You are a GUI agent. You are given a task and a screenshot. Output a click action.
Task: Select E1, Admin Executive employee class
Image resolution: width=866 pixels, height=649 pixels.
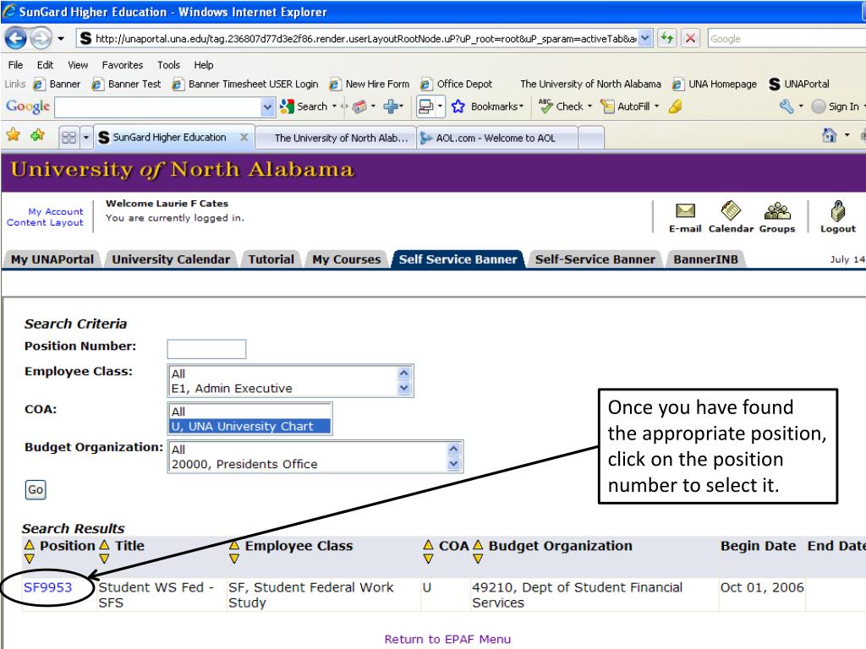click(x=232, y=389)
